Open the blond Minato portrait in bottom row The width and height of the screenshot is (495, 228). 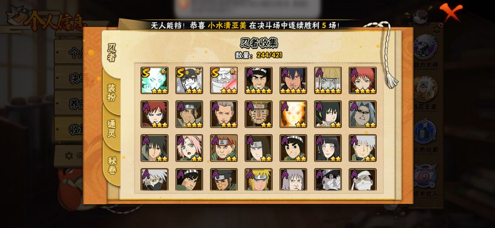point(258,179)
